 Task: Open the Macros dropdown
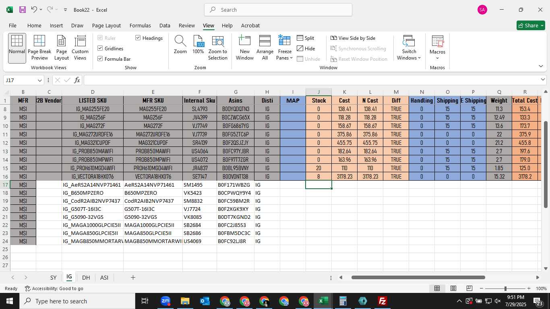tap(437, 48)
